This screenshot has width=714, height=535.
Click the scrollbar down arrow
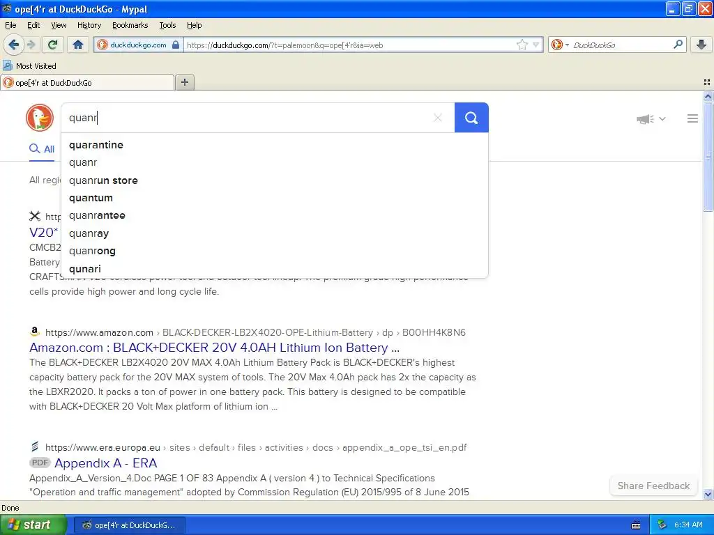(x=708, y=494)
